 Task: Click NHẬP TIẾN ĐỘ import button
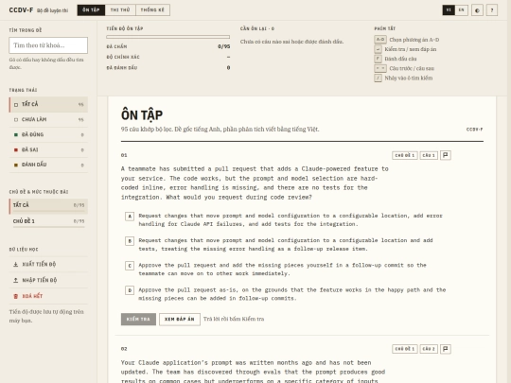tap(48, 280)
